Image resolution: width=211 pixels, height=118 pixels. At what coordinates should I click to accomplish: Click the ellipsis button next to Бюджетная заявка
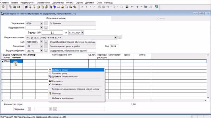click(x=120, y=38)
